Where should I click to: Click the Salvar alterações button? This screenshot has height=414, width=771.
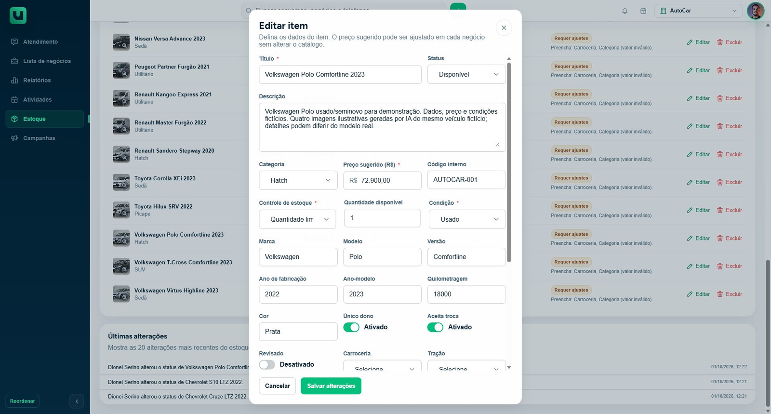click(x=331, y=386)
